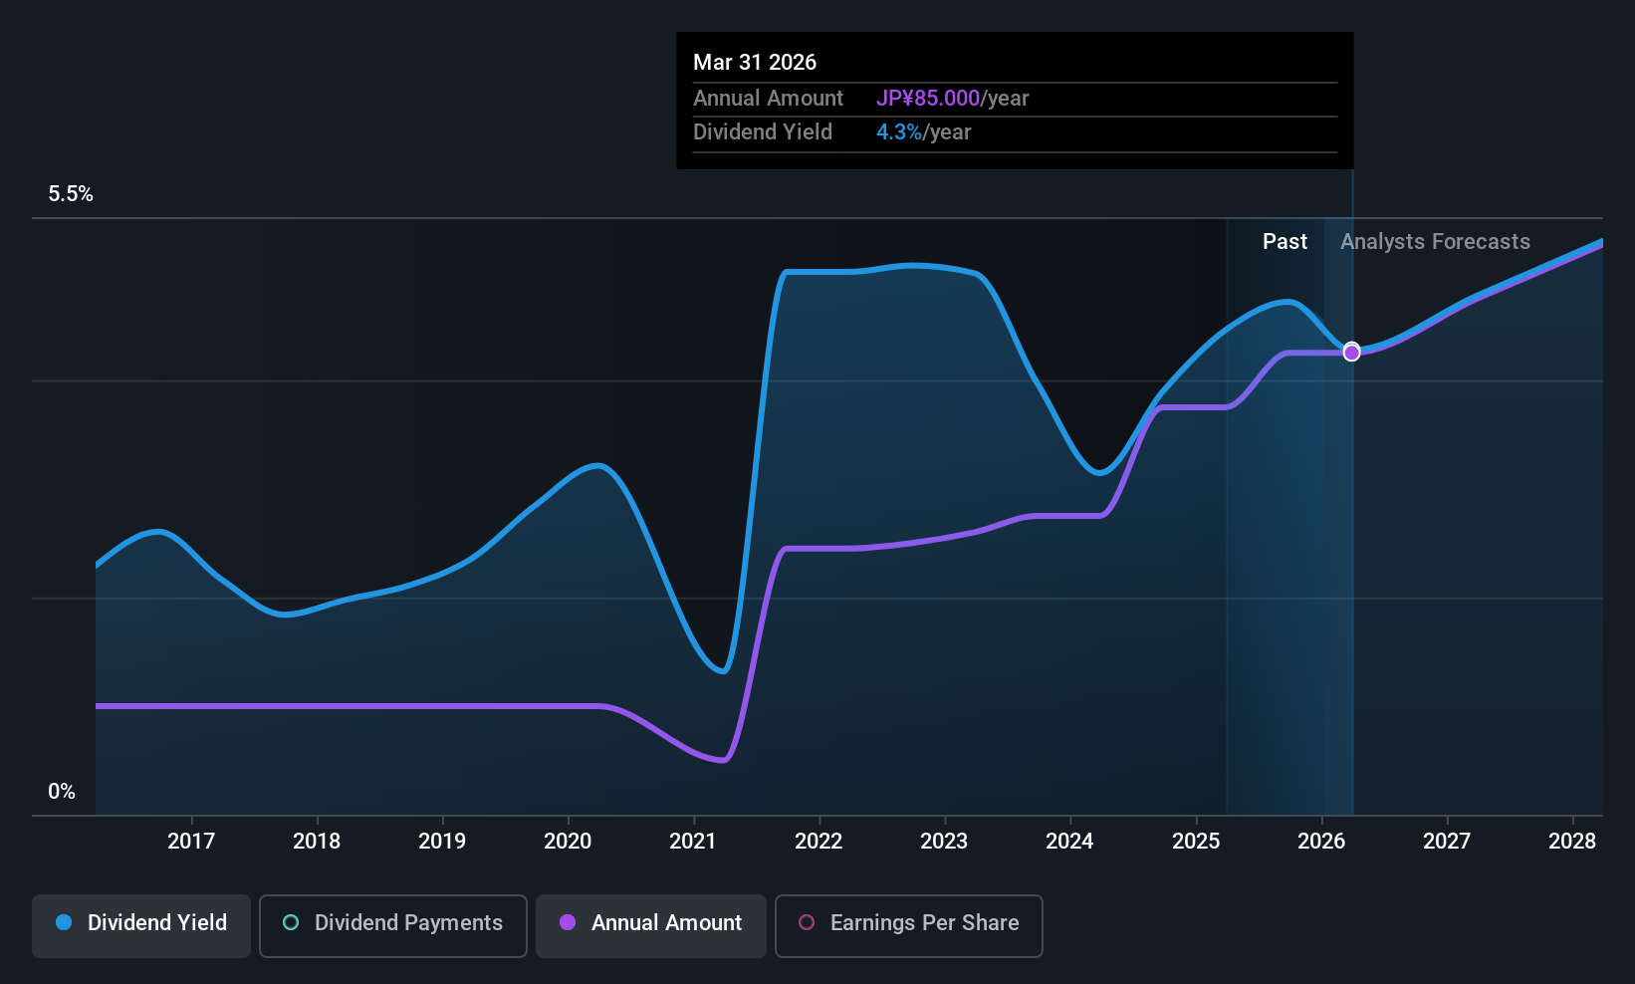Click the JP¥85.000 annual amount value
This screenshot has height=984, width=1635.
coord(928,99)
